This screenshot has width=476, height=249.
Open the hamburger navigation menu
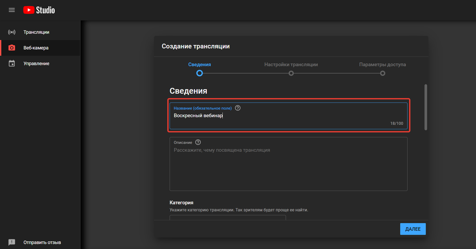12,10
